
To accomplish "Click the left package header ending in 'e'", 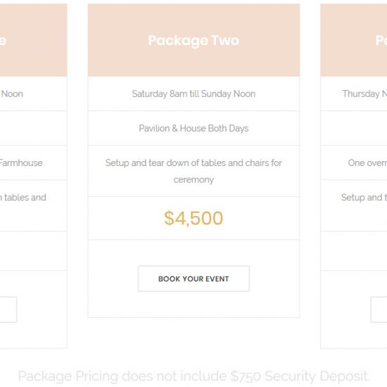I will 33,40.
